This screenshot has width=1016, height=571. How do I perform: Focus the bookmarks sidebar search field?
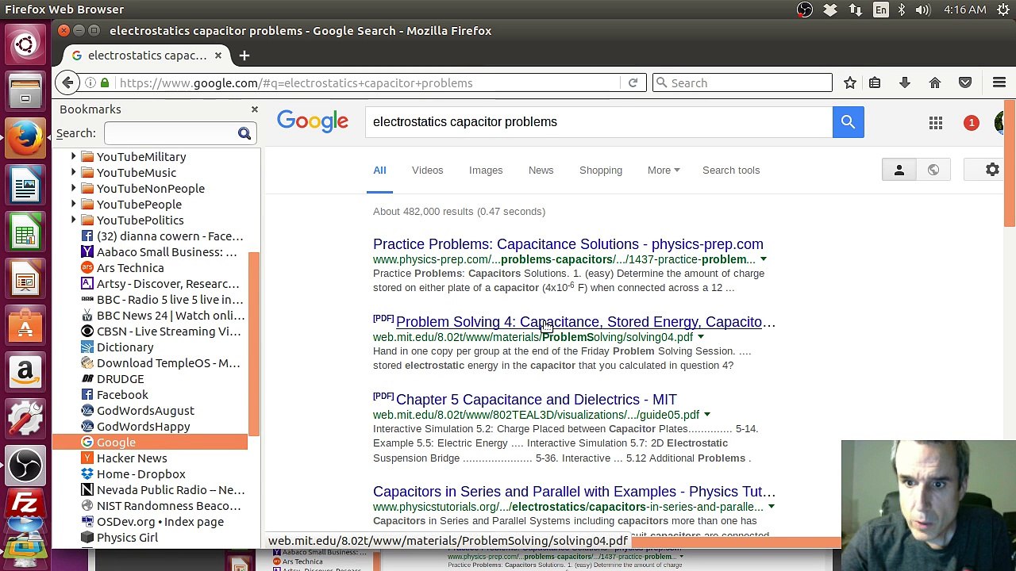(x=169, y=133)
